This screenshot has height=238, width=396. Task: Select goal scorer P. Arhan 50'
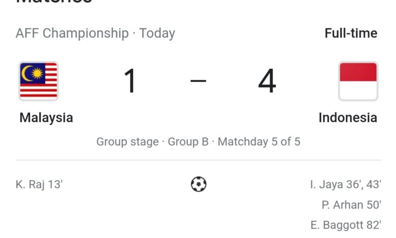tap(351, 205)
